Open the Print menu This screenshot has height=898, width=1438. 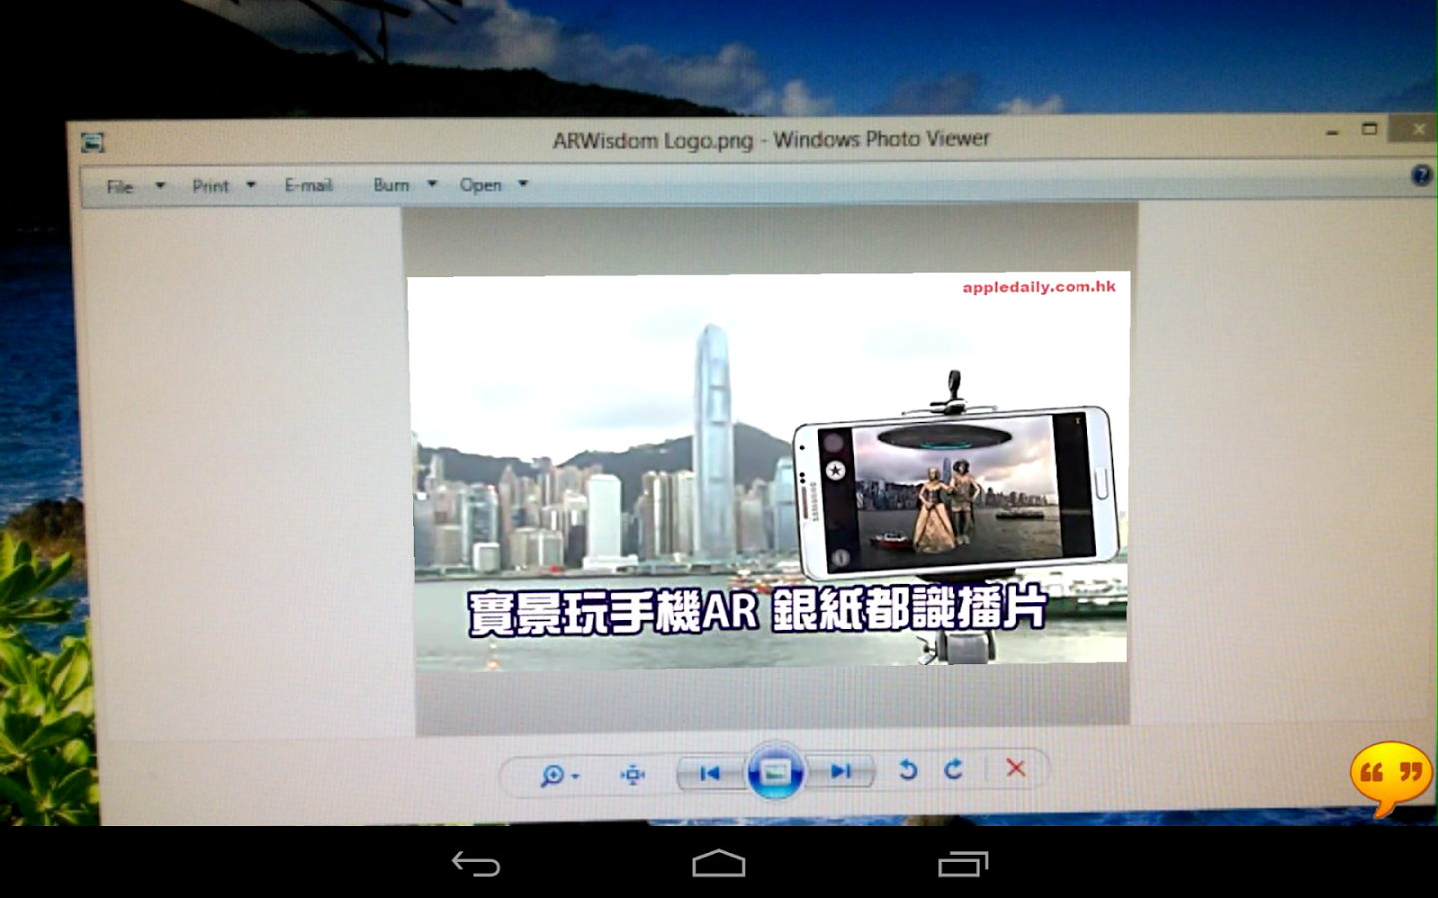(210, 186)
